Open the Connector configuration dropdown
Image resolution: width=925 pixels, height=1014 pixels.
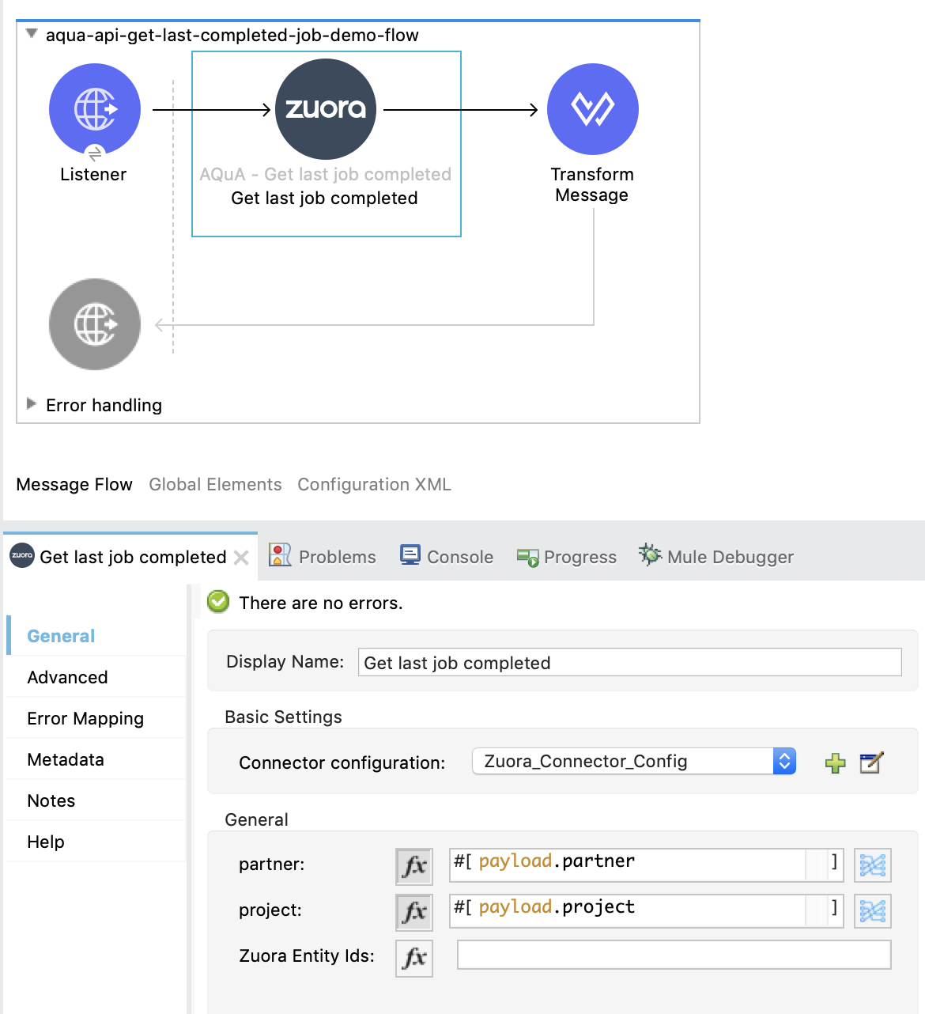(x=784, y=761)
